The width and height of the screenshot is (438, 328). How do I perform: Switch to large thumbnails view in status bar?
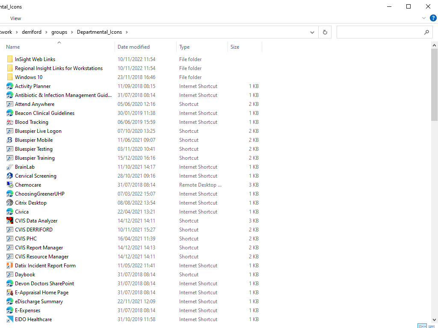[432, 326]
